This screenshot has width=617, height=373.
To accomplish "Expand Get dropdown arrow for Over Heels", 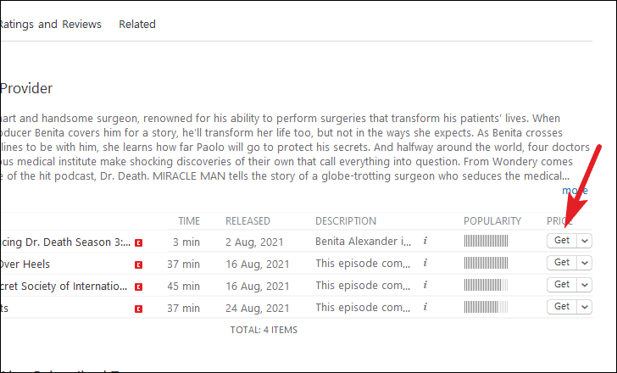I will tap(585, 263).
